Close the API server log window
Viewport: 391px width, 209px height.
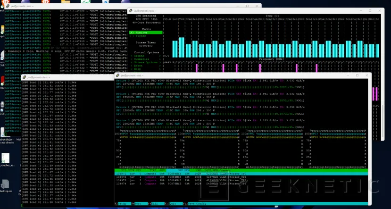[257, 6]
